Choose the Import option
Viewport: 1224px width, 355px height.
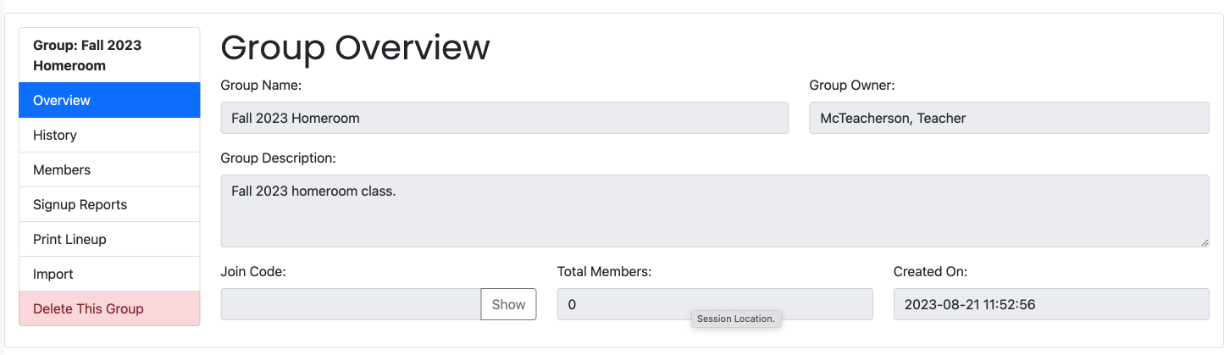109,274
